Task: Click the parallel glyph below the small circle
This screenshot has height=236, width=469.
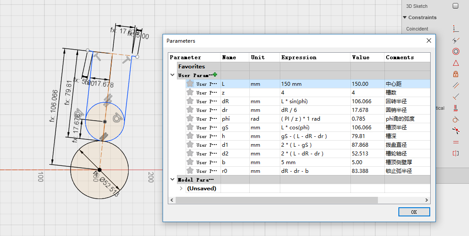Action: coord(103,137)
